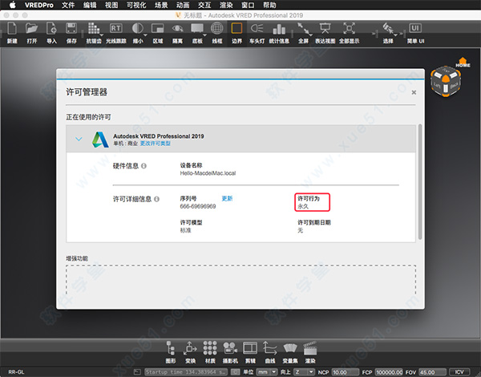This screenshot has width=481, height=377.
Task: Open the 摄影机 camera module icon
Action: tap(230, 348)
